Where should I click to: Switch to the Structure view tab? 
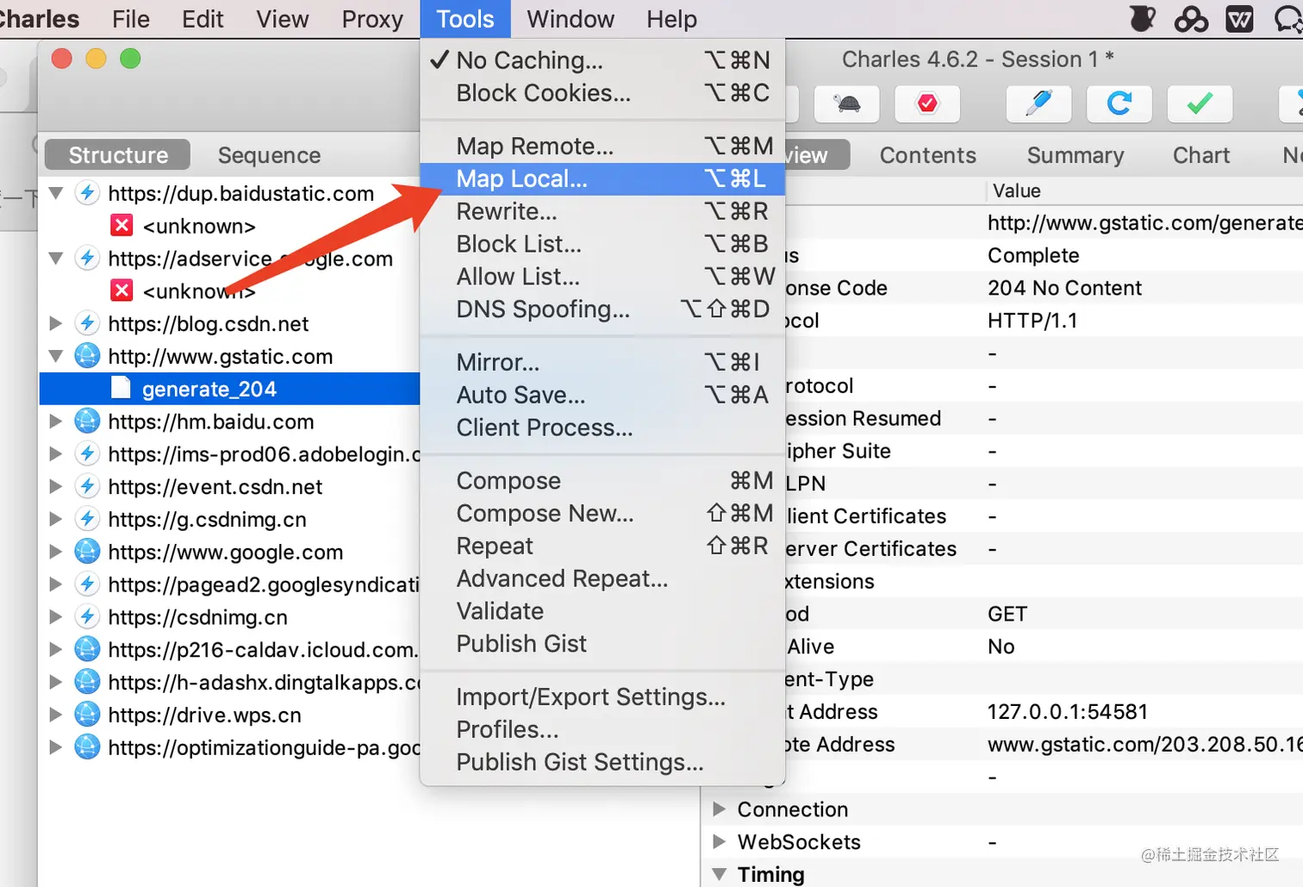tap(118, 155)
